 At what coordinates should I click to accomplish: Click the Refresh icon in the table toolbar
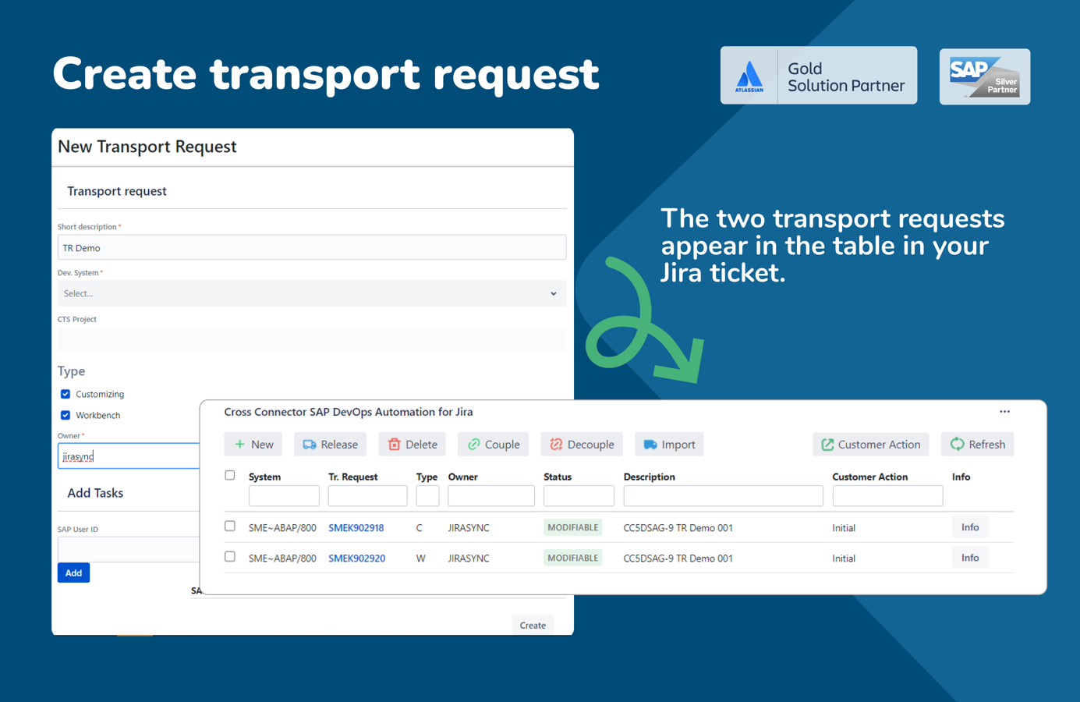[958, 444]
